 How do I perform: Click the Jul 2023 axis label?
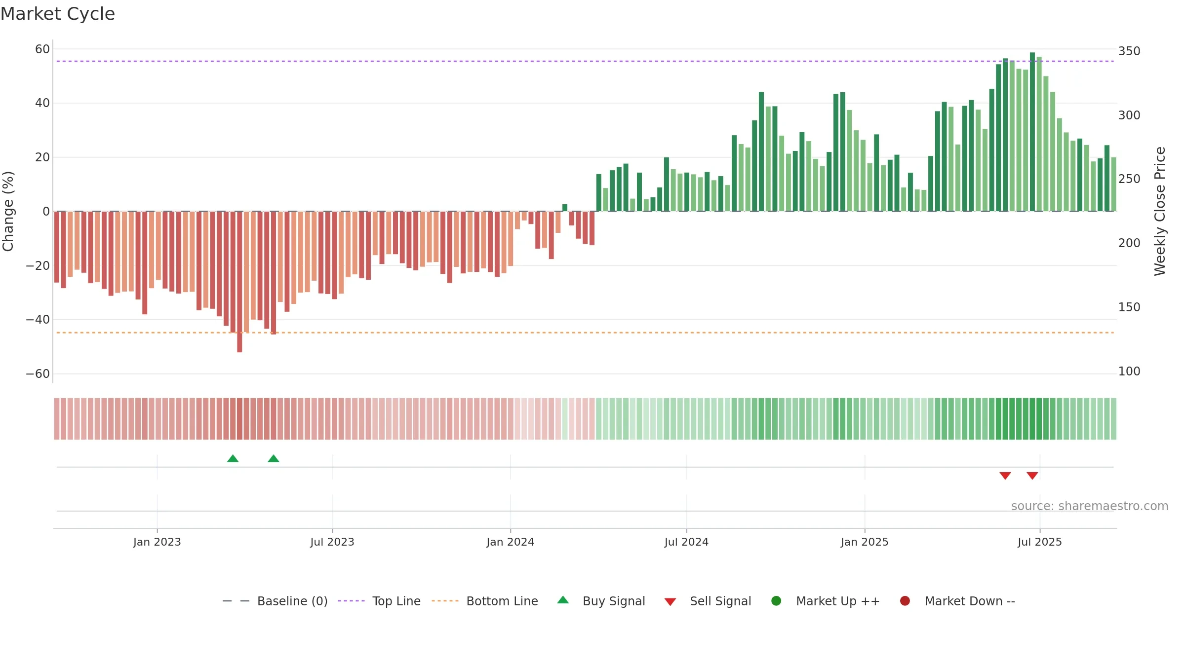332,542
